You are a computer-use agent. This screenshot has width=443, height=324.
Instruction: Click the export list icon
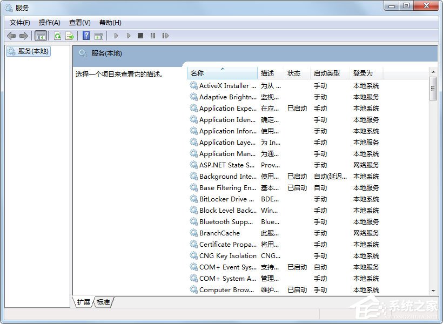pyautogui.click(x=69, y=36)
